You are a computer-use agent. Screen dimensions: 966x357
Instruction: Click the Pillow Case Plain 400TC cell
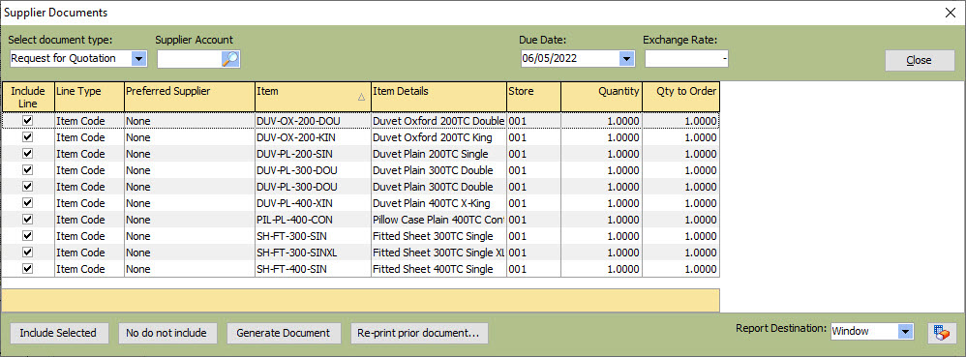(x=439, y=220)
